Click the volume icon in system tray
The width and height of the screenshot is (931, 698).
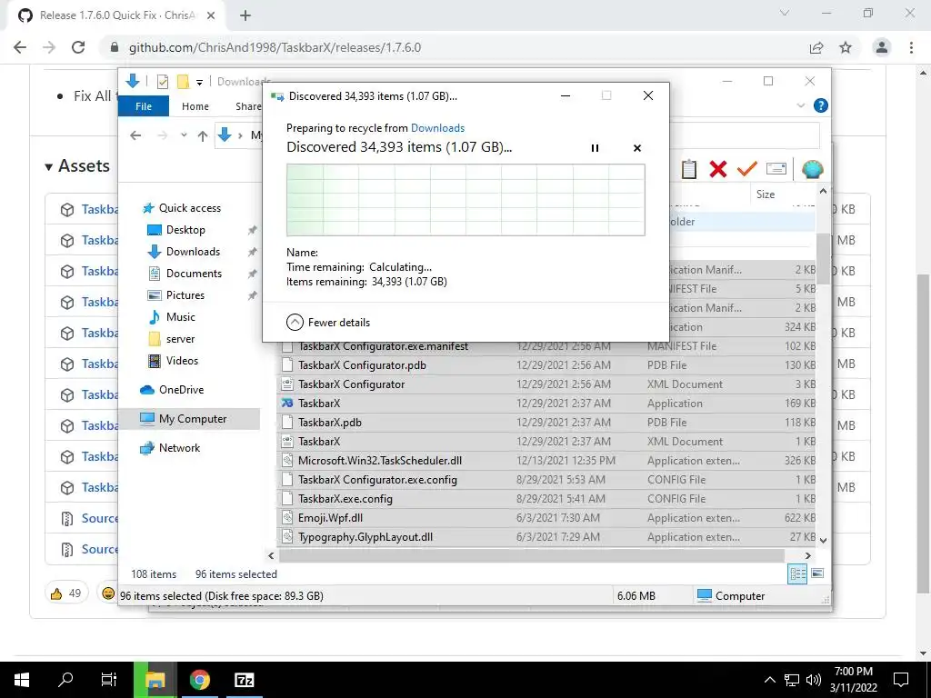click(814, 680)
